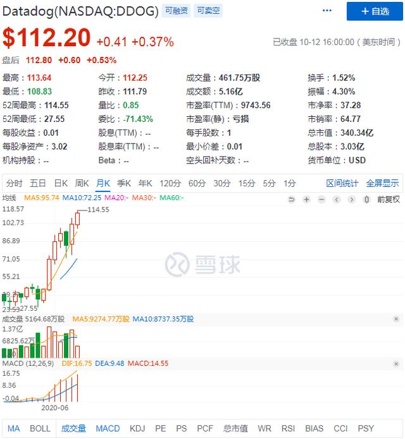Click the 总市值 340.34亿 value

click(x=357, y=133)
